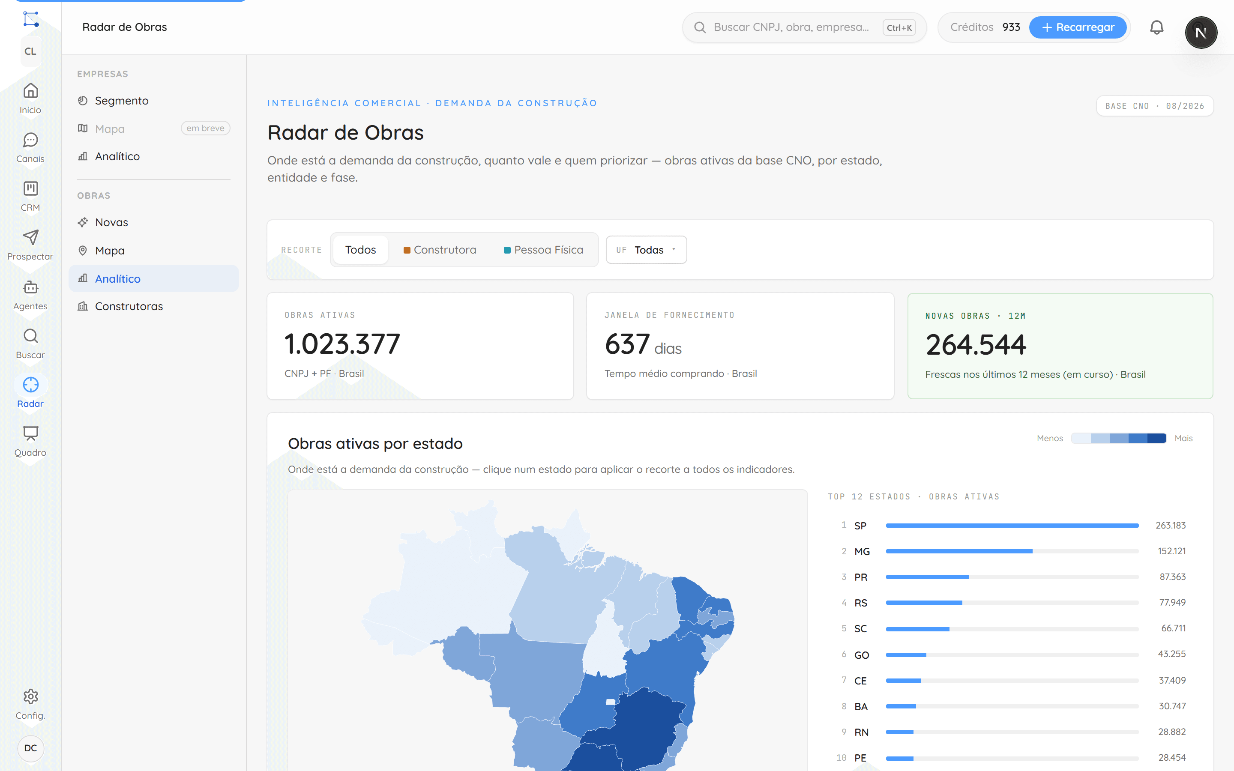
Task: Select the MG bar in top states
Action: pos(1012,551)
